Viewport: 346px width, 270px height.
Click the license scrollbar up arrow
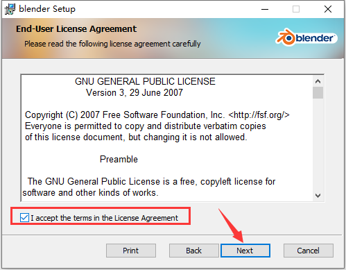(x=318, y=81)
